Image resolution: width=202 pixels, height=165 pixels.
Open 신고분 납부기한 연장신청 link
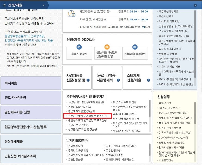(x=82, y=129)
